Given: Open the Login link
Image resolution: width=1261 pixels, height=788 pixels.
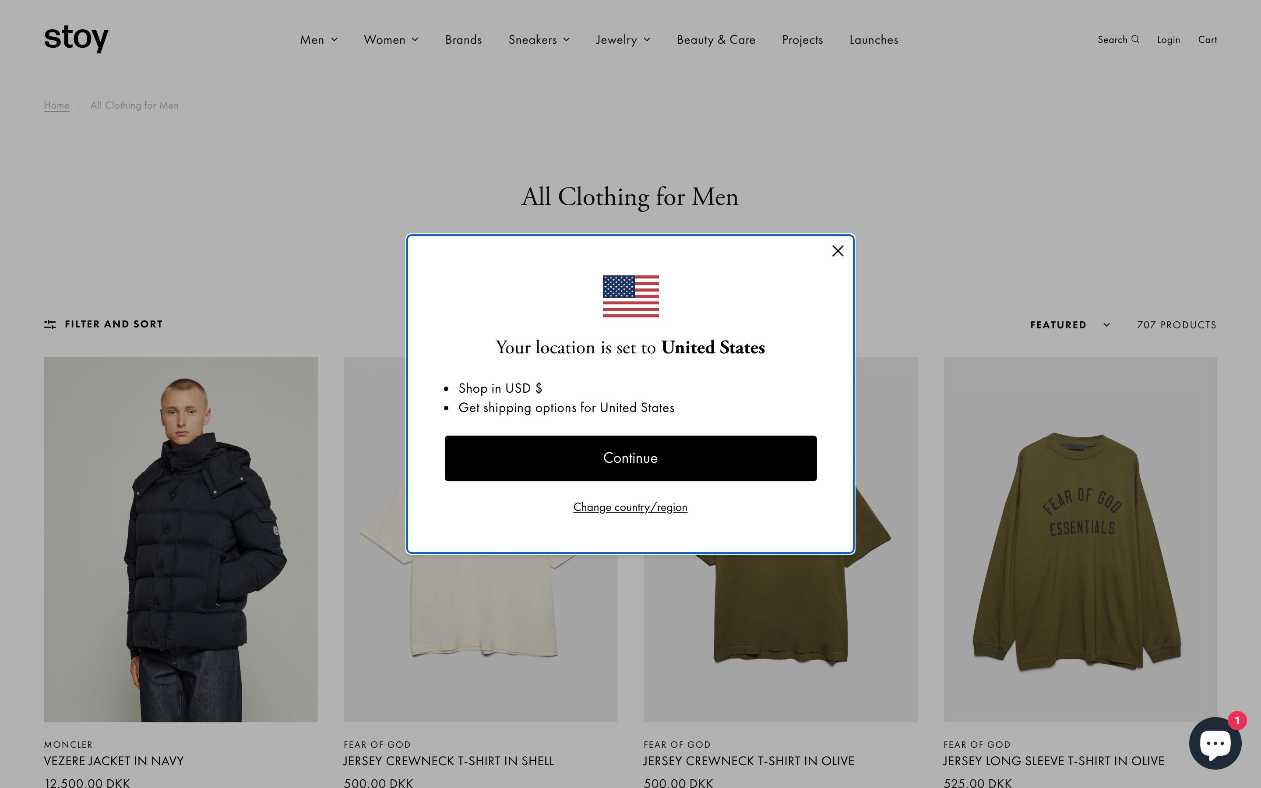Looking at the screenshot, I should click(x=1168, y=39).
